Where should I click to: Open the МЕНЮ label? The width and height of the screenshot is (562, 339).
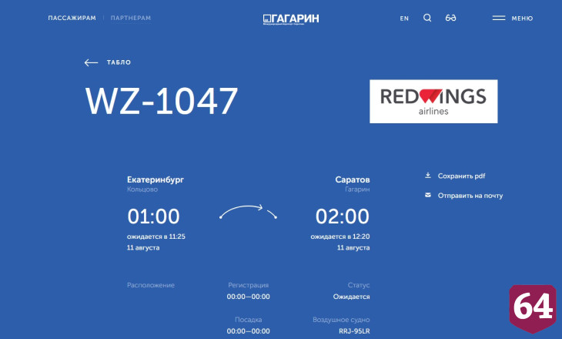pos(522,18)
